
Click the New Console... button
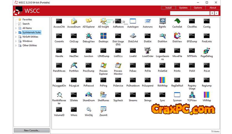32,130
